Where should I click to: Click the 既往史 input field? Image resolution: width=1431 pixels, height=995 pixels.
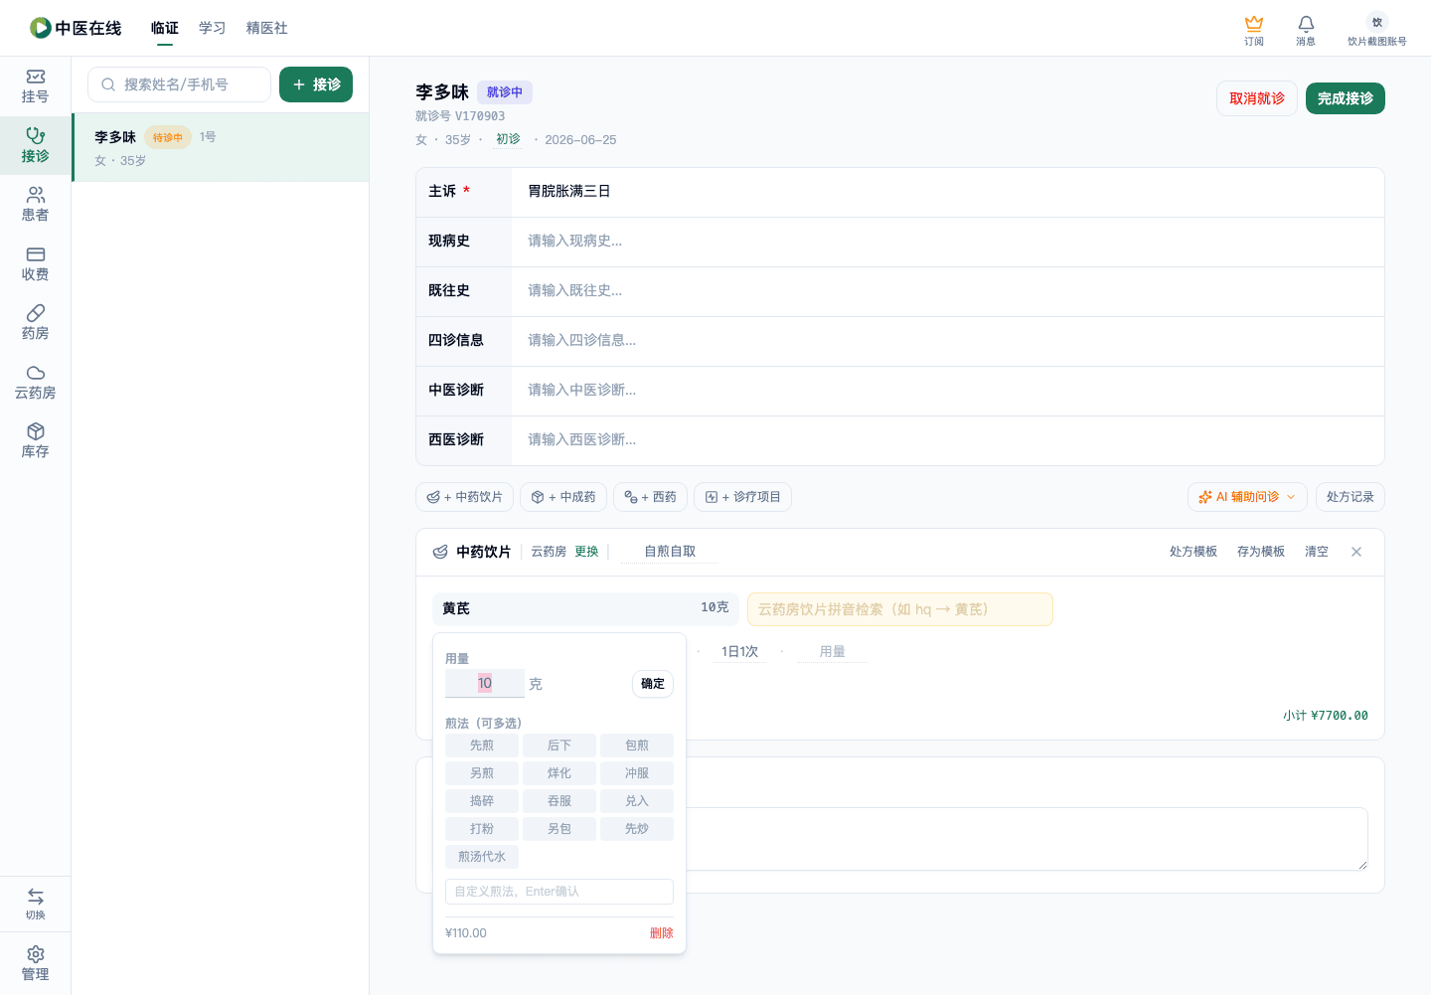tap(947, 290)
